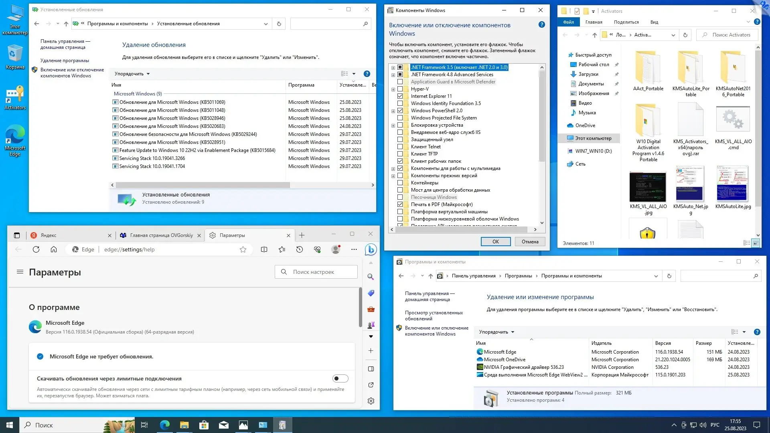770x433 pixels.
Task: Open Edge sidebar settings gear icon
Action: tap(371, 401)
